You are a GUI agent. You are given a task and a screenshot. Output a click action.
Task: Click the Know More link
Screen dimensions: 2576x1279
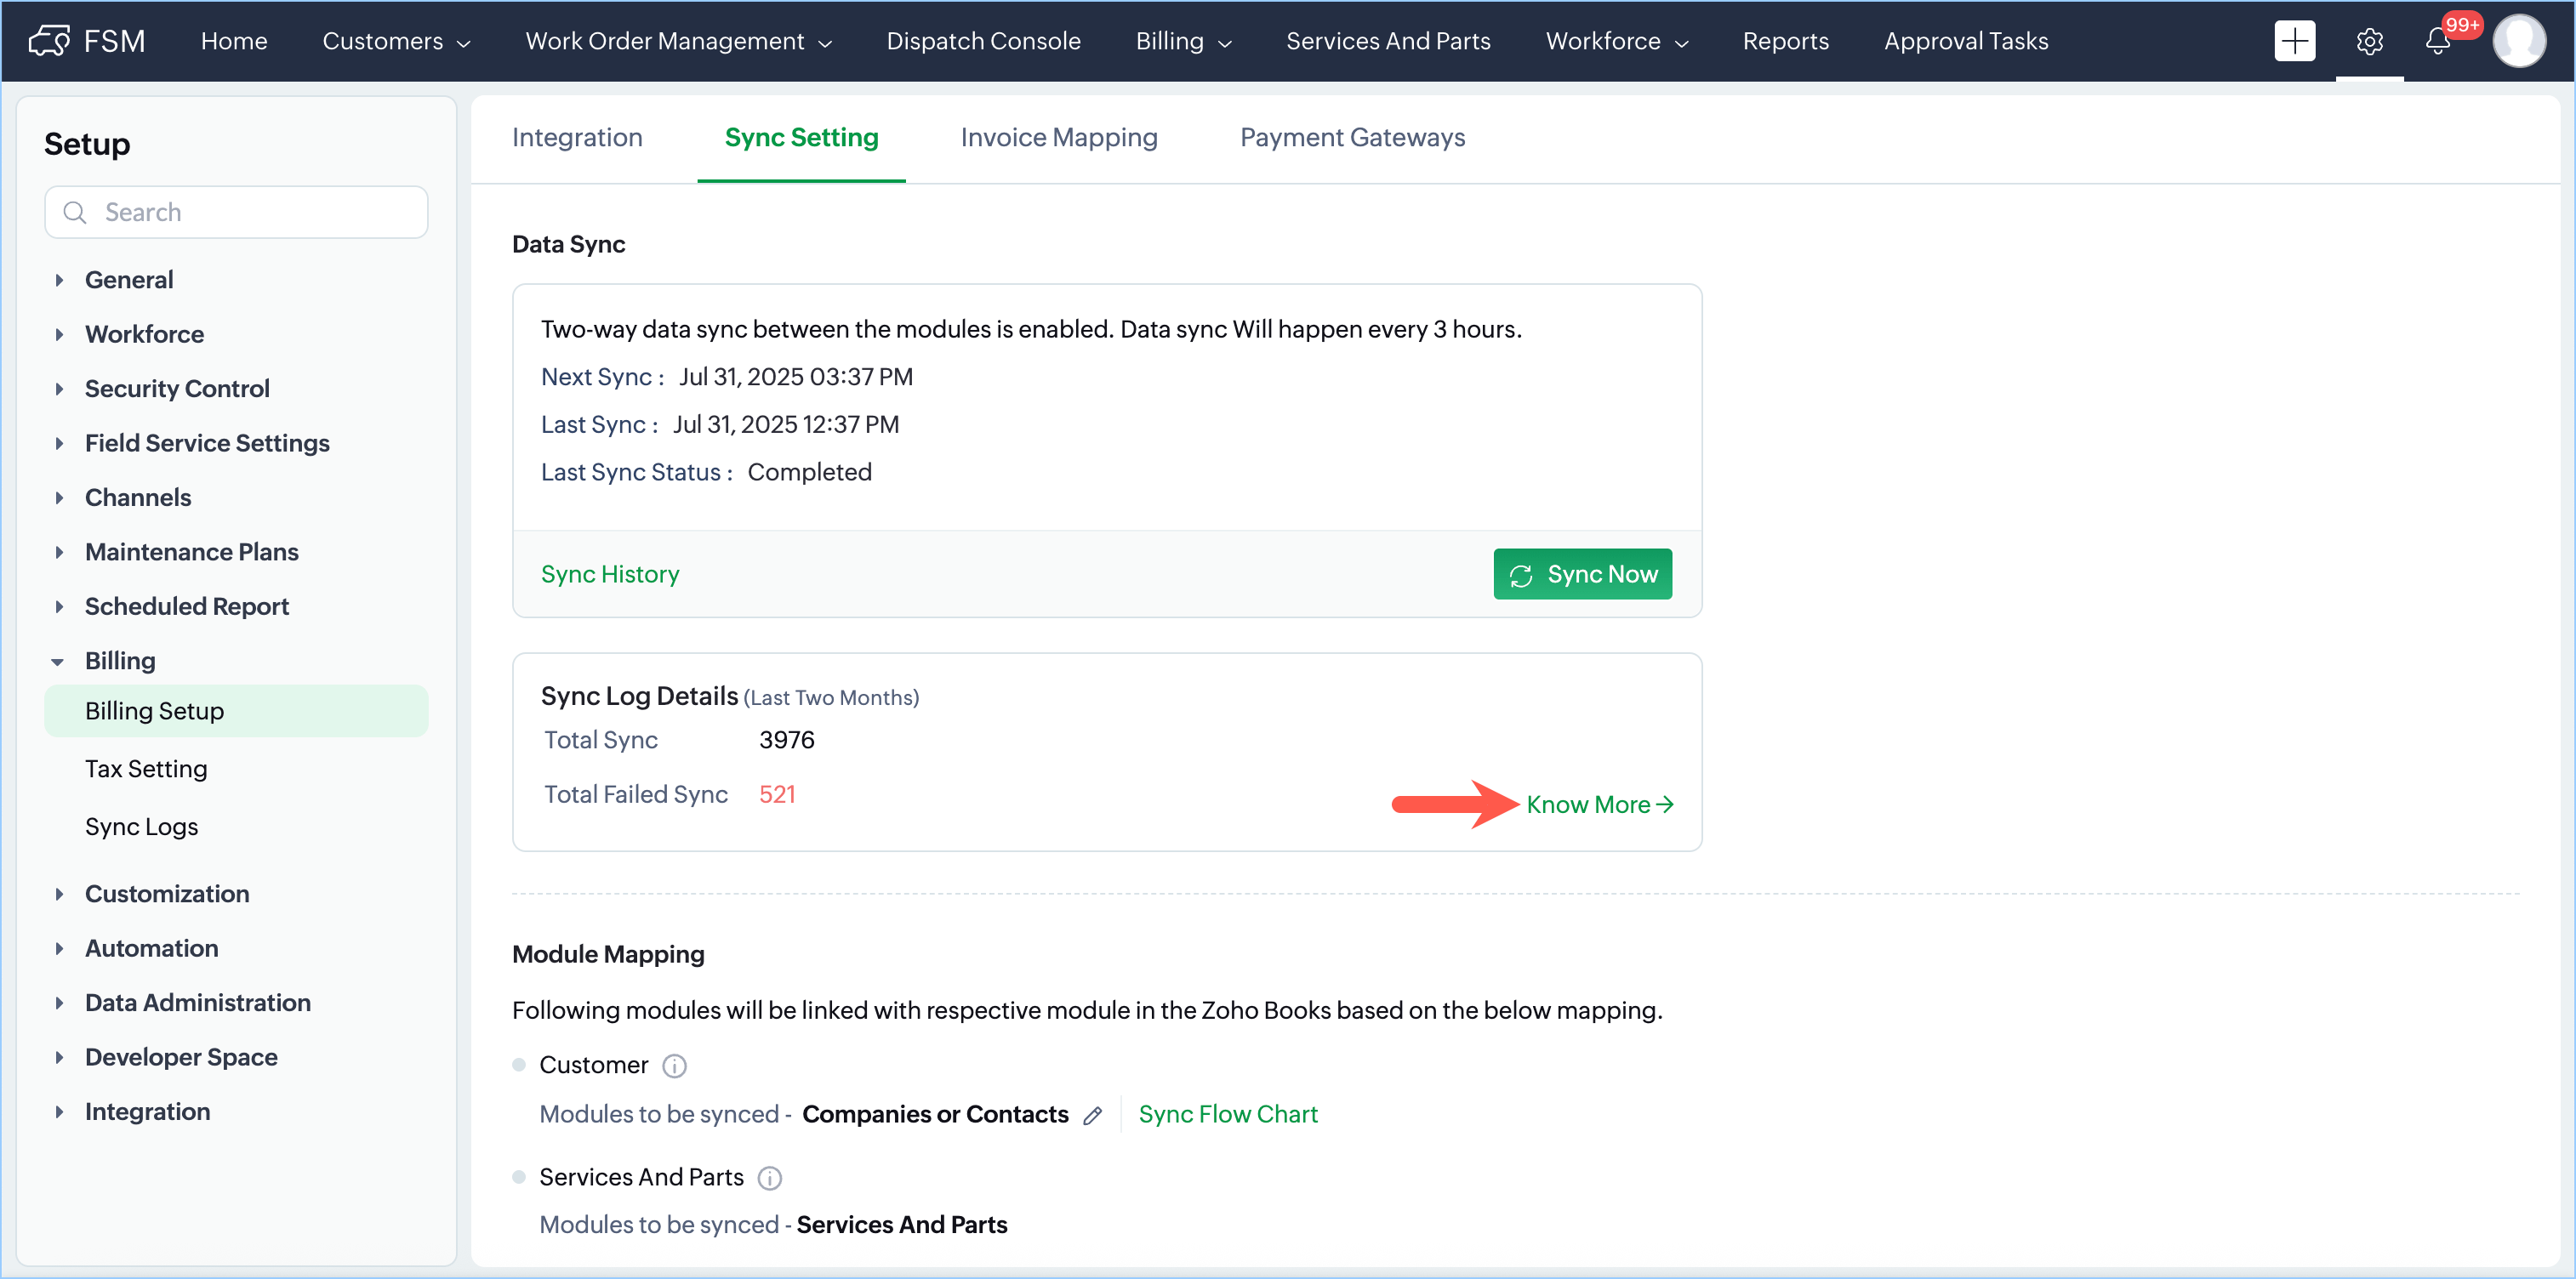(1598, 805)
